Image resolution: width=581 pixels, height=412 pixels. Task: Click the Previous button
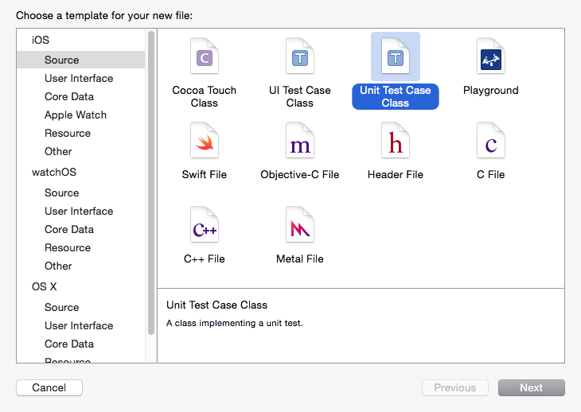click(x=455, y=387)
